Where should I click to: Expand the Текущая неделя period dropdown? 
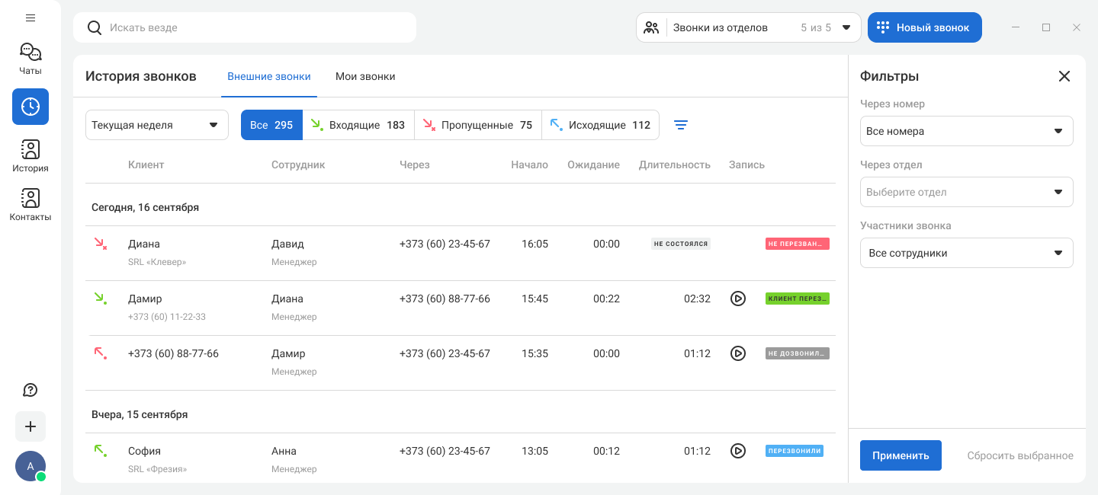coord(156,125)
